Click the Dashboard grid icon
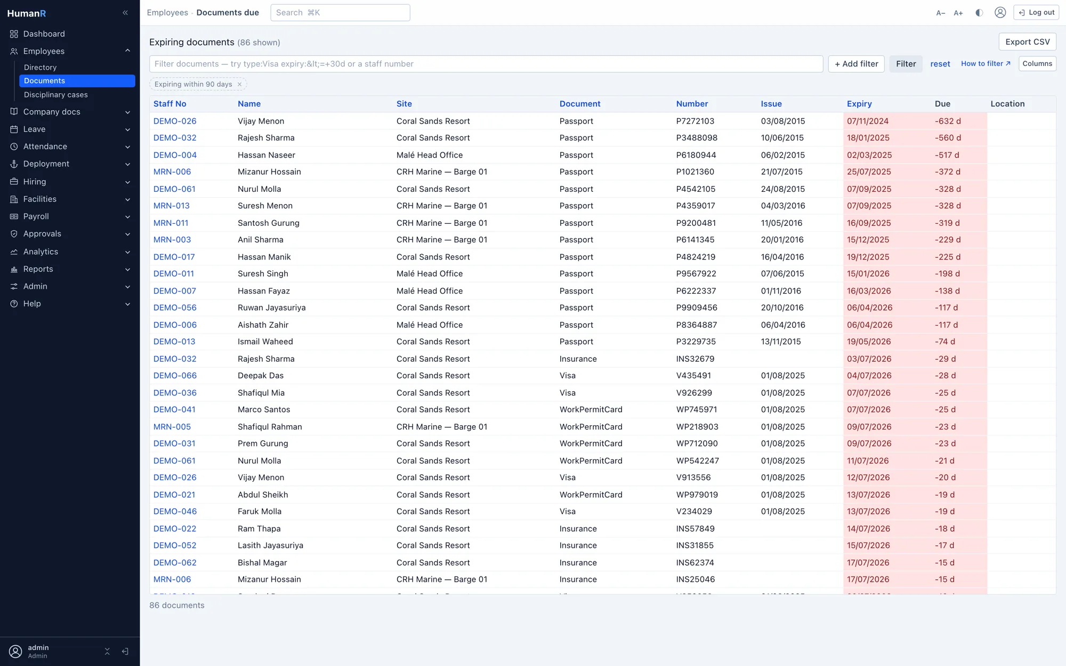Screen dimensions: 1066x666 point(14,34)
